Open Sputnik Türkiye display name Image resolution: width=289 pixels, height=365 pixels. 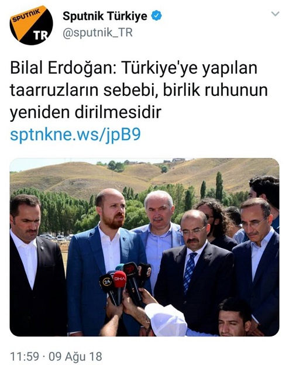click(x=105, y=16)
